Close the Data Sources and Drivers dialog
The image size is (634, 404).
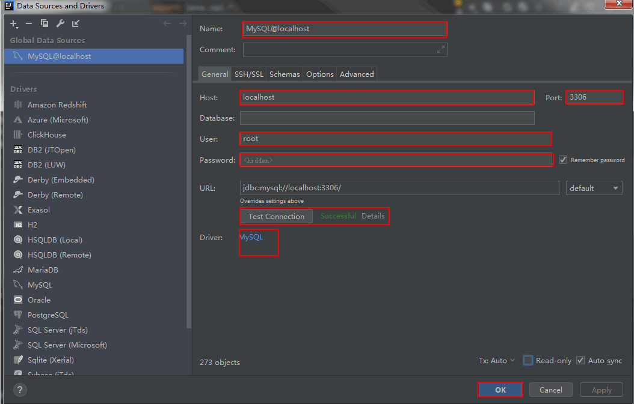(x=618, y=4)
